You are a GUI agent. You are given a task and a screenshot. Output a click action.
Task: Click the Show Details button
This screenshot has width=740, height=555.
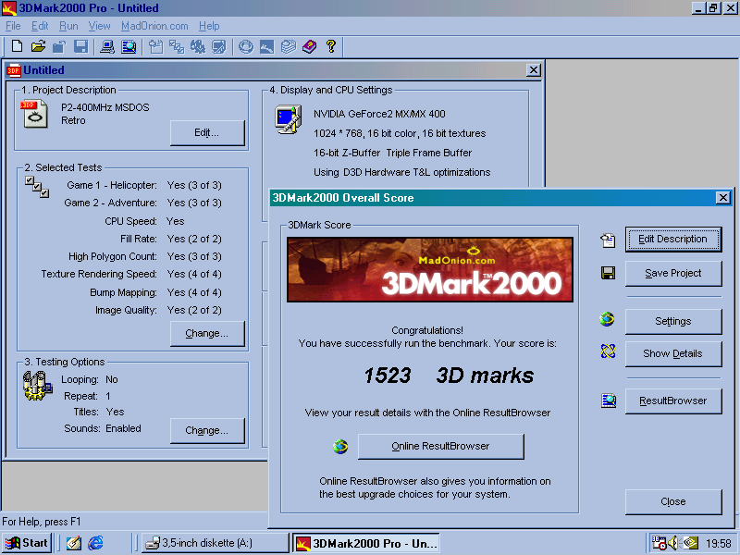(x=673, y=354)
